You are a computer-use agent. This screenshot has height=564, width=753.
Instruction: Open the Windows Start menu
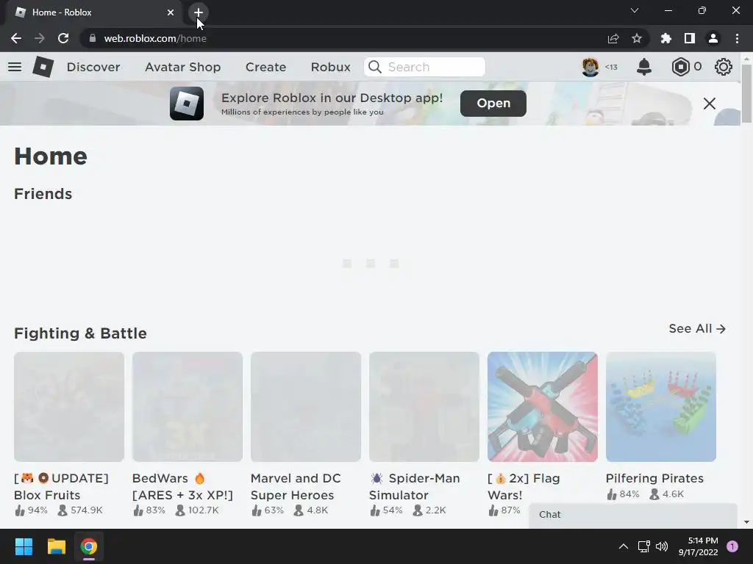click(x=24, y=546)
